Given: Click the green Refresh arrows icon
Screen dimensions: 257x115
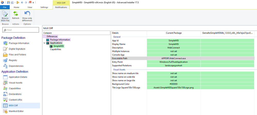Looking at the screenshot, I should point(16,14).
